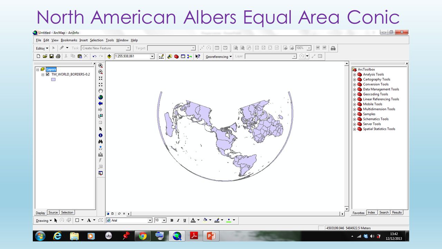Collapse the Layers data frame
442x249 pixels.
click(x=37, y=70)
